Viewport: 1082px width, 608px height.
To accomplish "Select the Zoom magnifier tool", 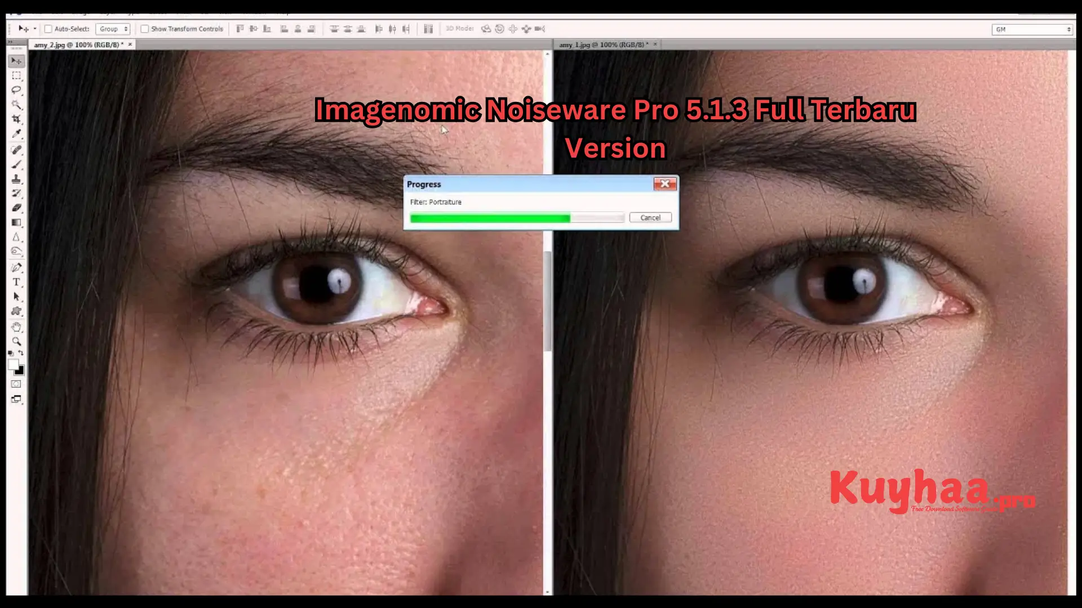I will 16,342.
